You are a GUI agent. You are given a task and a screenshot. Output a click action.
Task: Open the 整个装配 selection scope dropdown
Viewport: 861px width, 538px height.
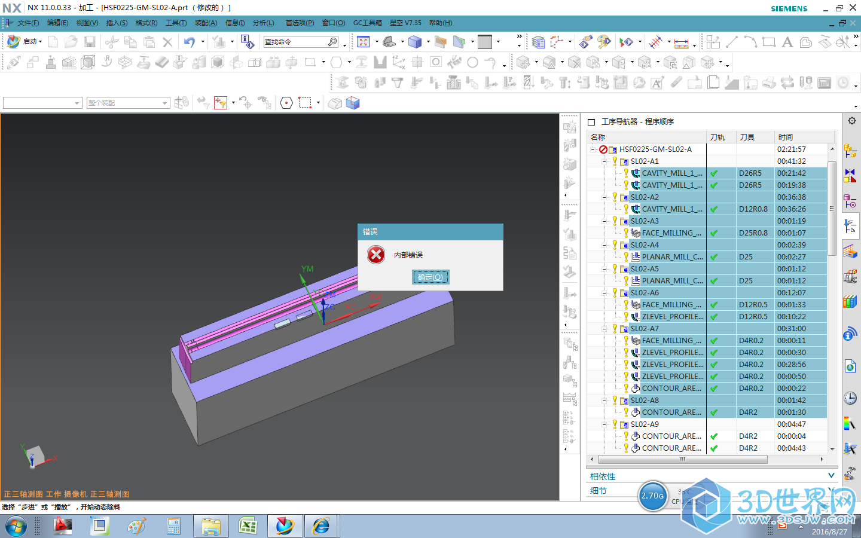coord(164,103)
